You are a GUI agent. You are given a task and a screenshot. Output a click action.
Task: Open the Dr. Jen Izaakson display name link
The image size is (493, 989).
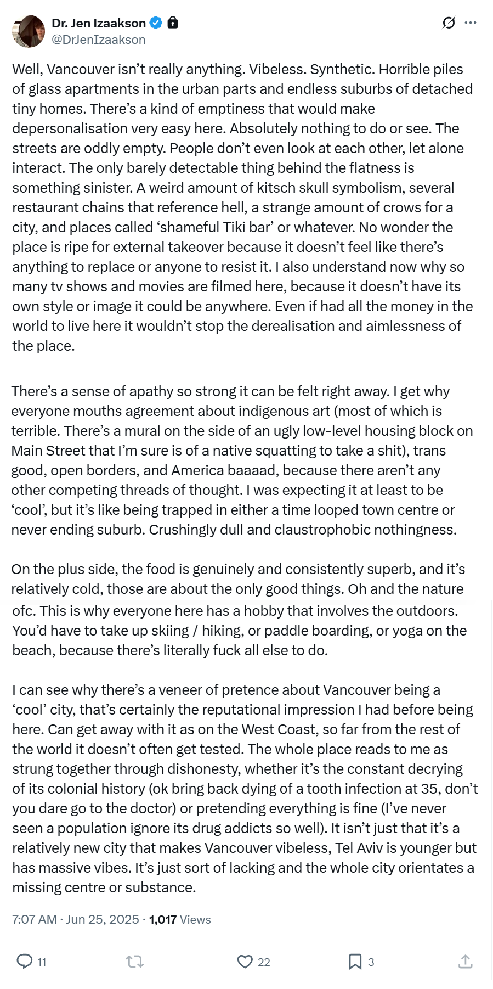click(x=99, y=23)
